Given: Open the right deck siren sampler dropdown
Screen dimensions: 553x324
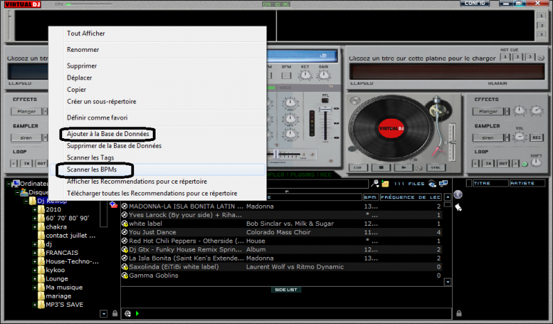Looking at the screenshot, I should coord(489,137).
